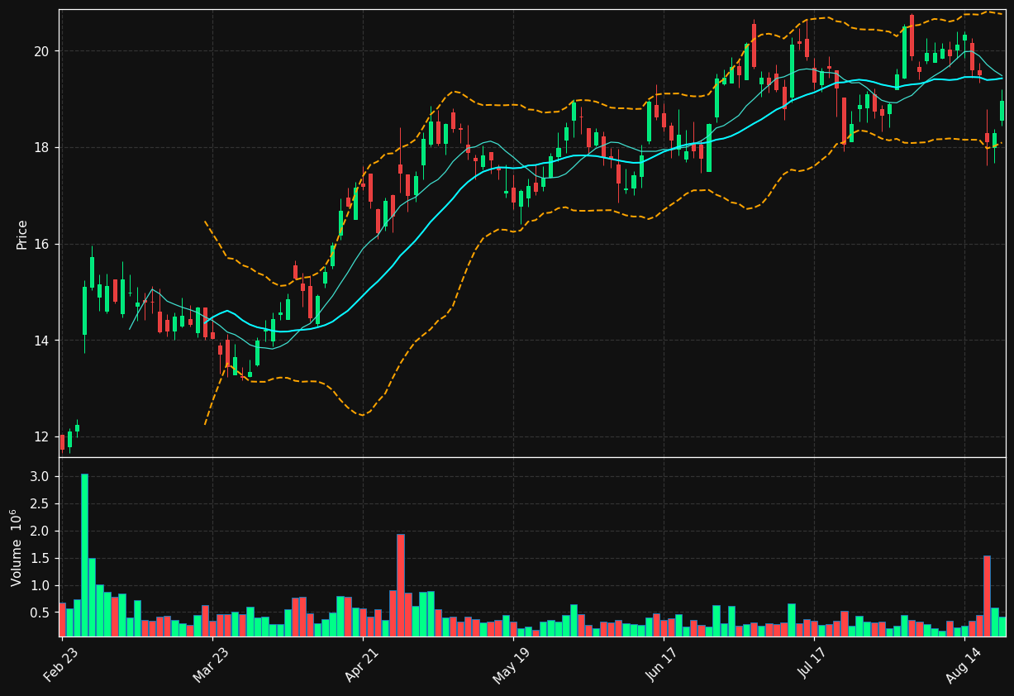The height and width of the screenshot is (696, 1014).
Task: Click the Mar 23 date label
Action: tap(212, 665)
